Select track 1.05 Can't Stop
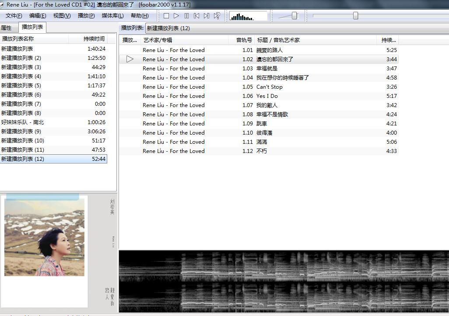 (x=259, y=87)
